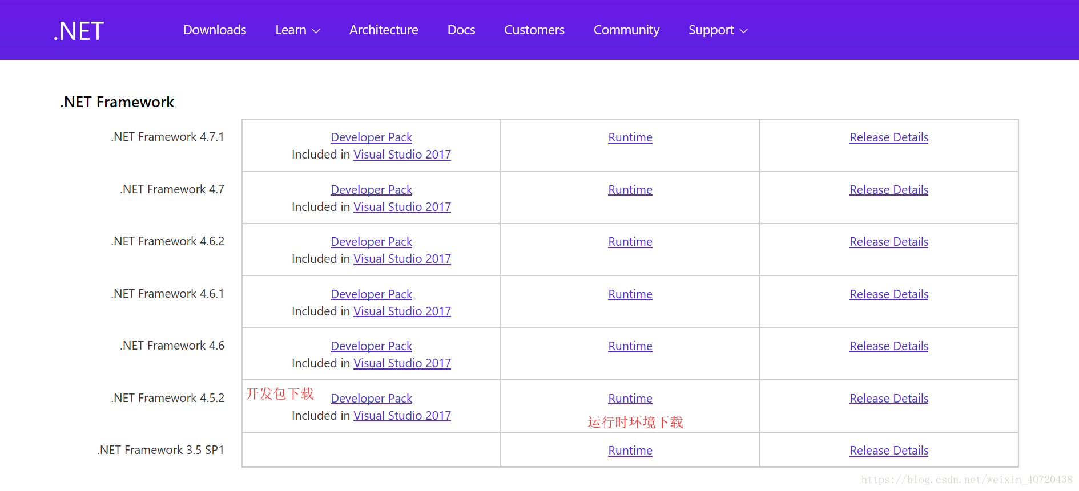View Release Details for .NET Framework 4.7.1
The width and height of the screenshot is (1079, 491).
[889, 137]
